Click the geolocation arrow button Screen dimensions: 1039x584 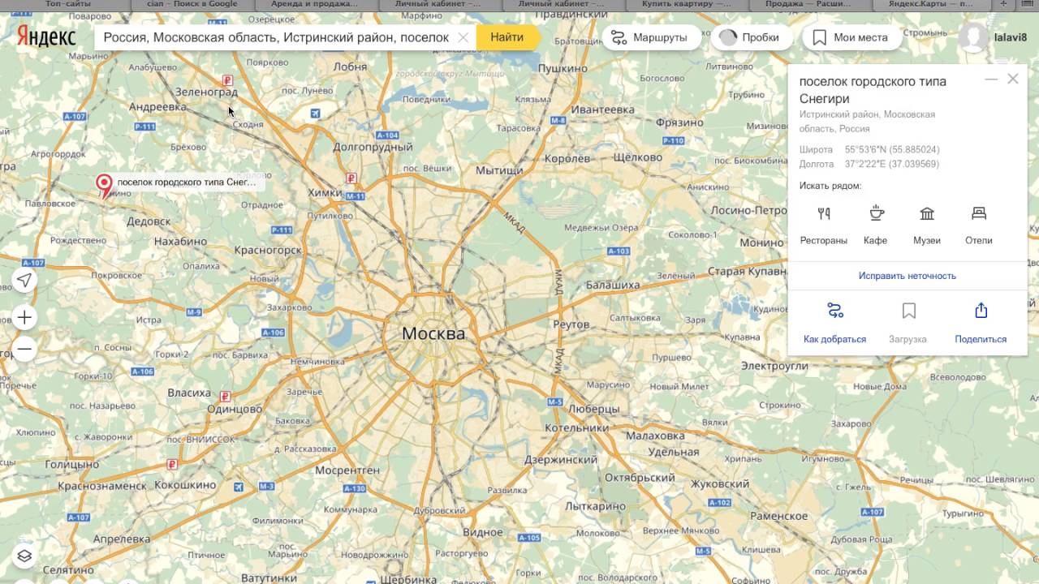point(24,281)
